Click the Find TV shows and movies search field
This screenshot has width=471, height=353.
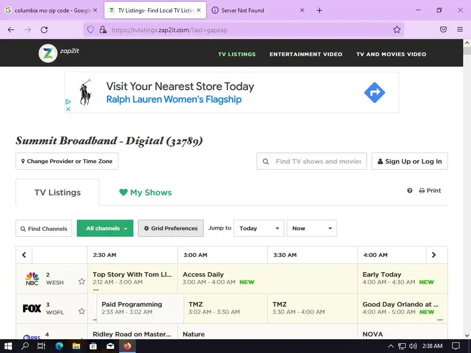pos(312,161)
